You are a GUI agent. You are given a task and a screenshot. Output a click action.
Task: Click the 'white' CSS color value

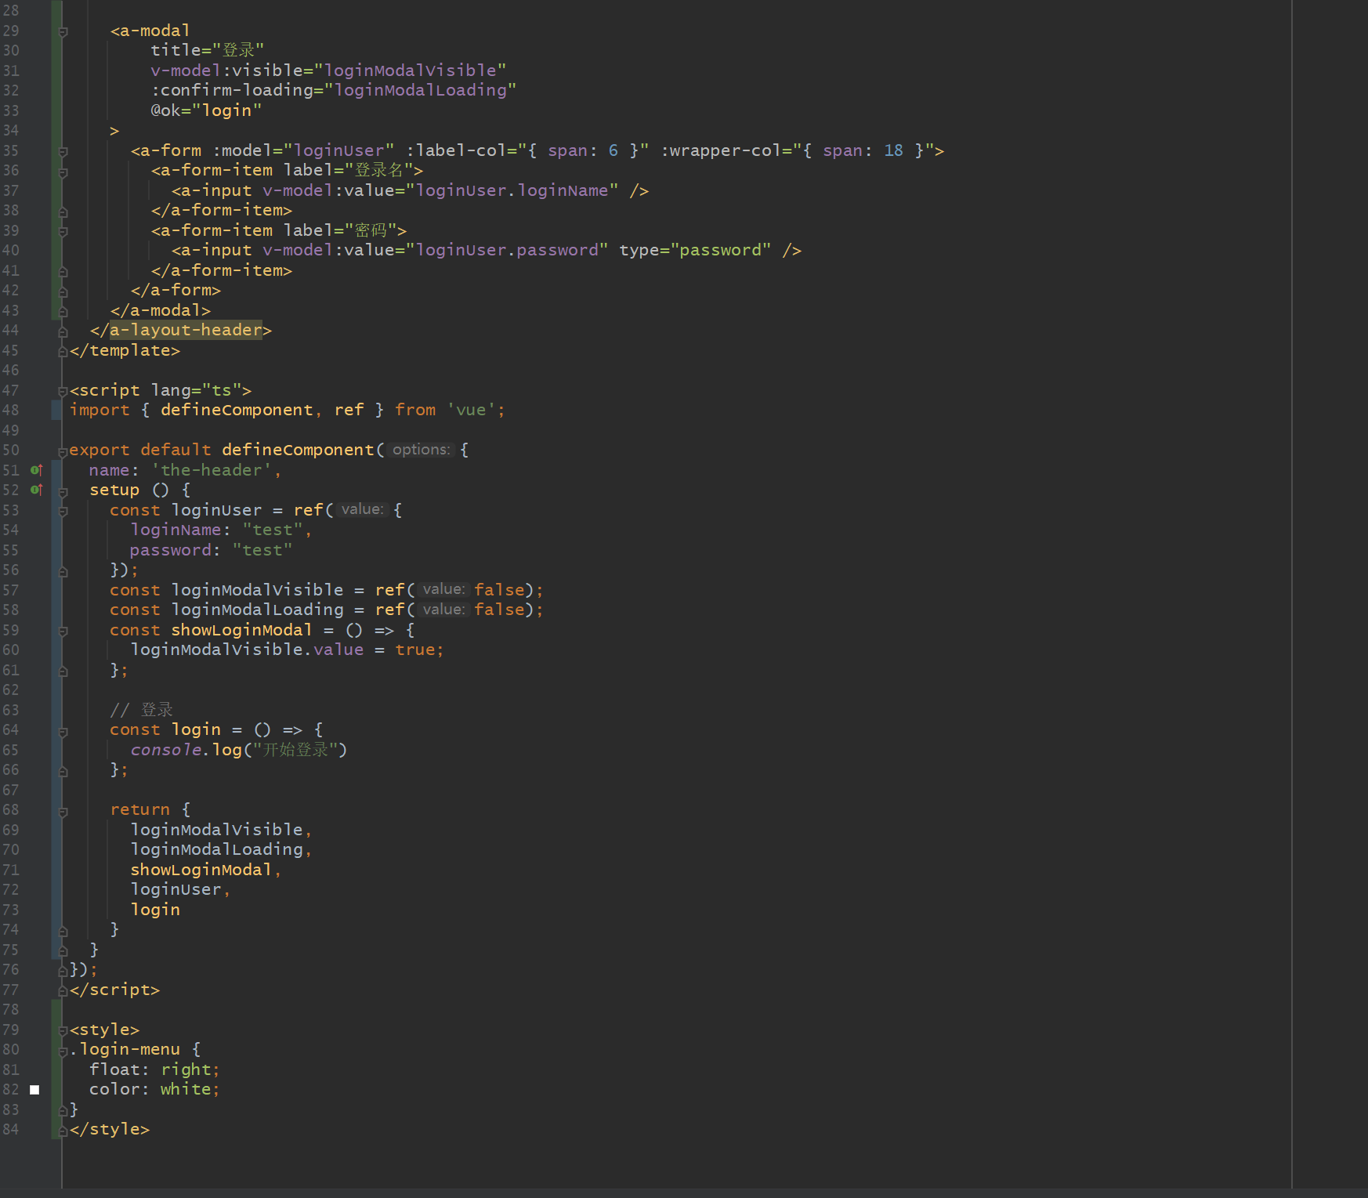186,1089
